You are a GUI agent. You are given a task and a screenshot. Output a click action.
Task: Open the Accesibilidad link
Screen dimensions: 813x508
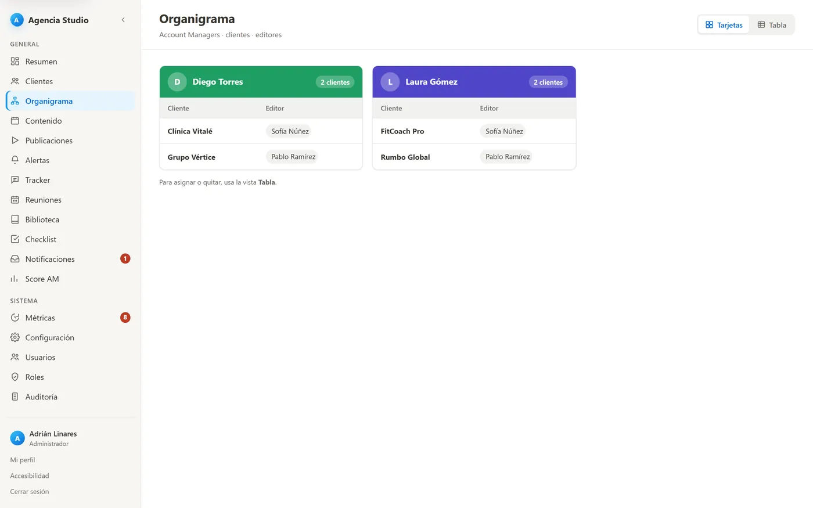pyautogui.click(x=30, y=475)
